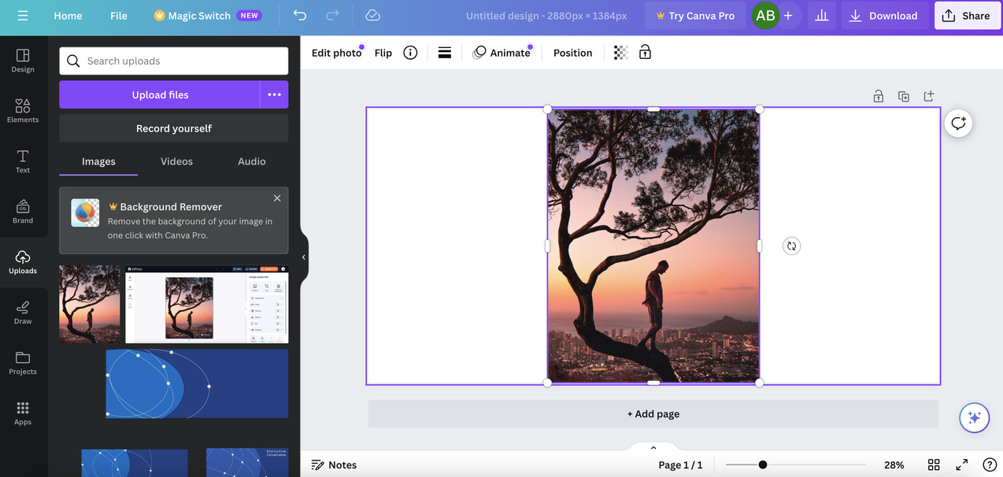Click Record yourself button
The height and width of the screenshot is (477, 1003).
[x=174, y=128]
